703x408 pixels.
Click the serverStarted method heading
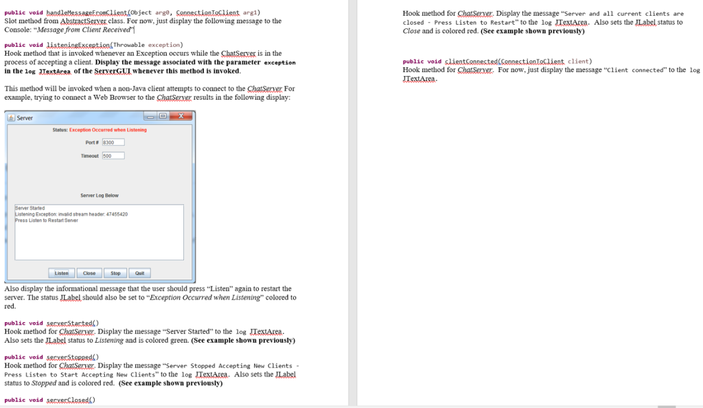[x=51, y=323]
